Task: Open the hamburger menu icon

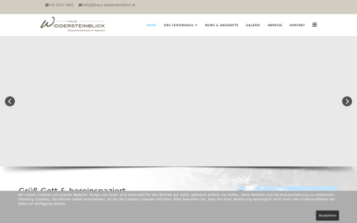Action: 314,25
